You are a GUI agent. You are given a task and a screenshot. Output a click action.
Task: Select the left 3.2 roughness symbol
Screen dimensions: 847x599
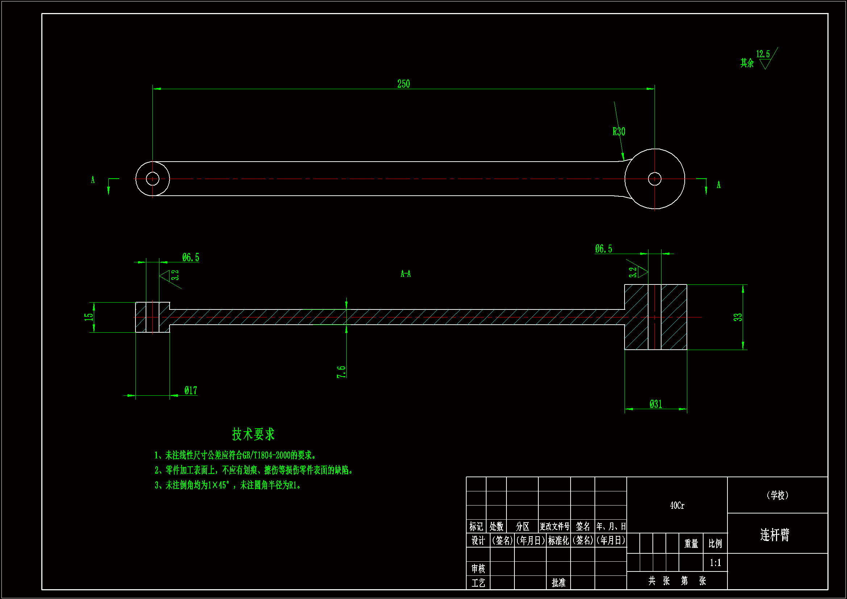169,276
